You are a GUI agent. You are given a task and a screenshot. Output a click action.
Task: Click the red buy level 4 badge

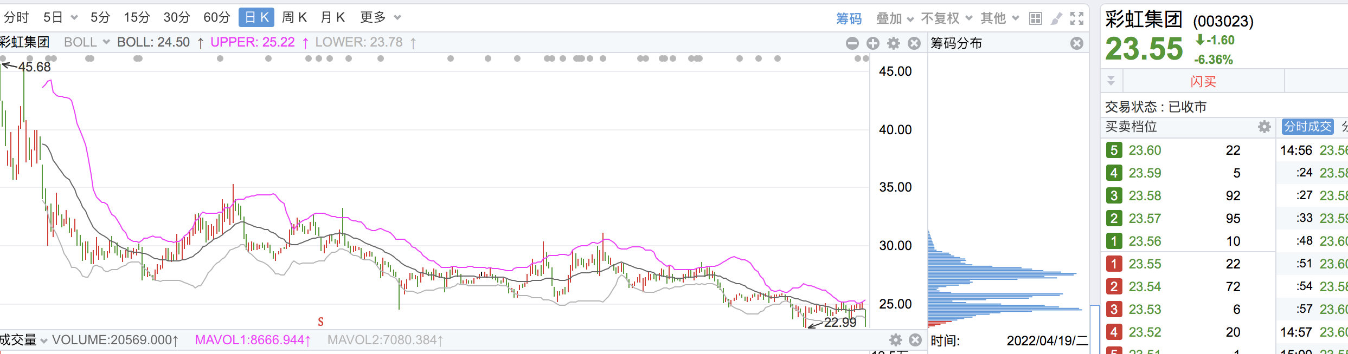pos(1114,332)
